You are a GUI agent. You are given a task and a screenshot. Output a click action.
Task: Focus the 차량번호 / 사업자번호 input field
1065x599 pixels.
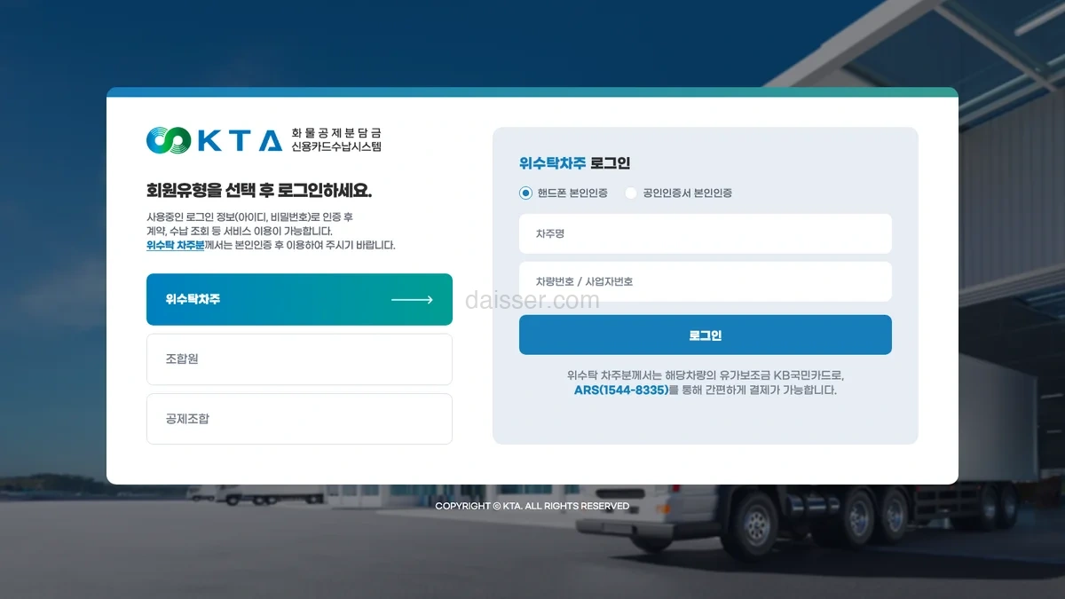[706, 281]
